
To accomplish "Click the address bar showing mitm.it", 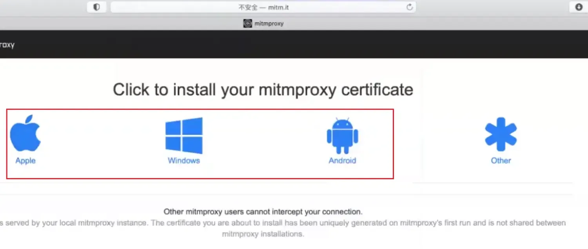I will point(263,7).
